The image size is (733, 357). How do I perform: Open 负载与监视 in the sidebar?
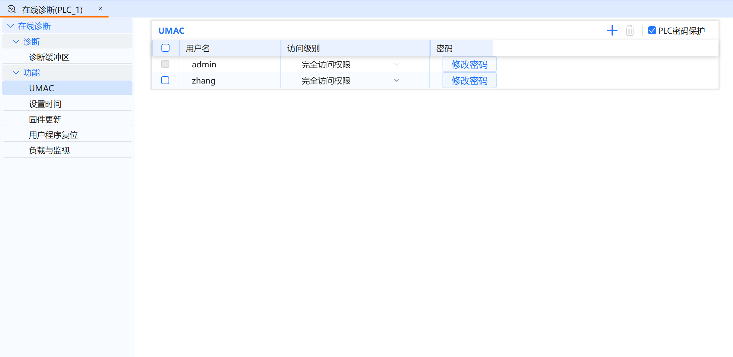point(49,150)
